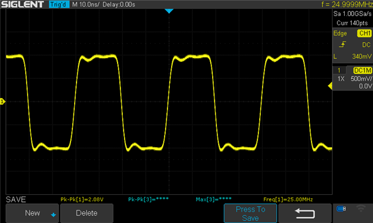Click the trigger level 340mV value
The width and height of the screenshot is (373, 223).
pos(362,57)
